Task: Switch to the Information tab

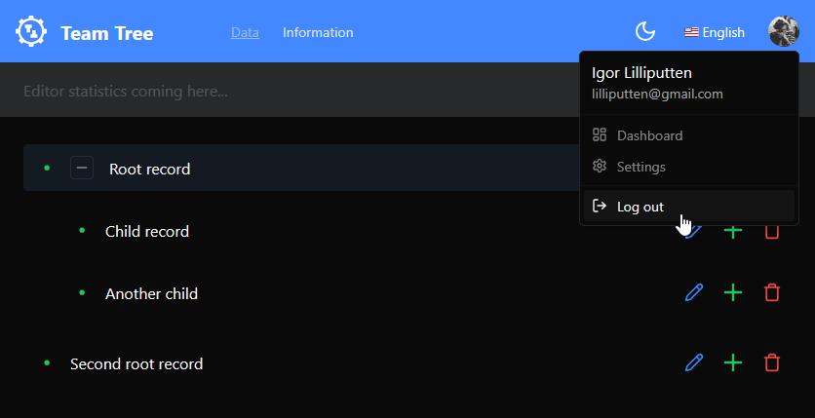Action: pyautogui.click(x=318, y=33)
